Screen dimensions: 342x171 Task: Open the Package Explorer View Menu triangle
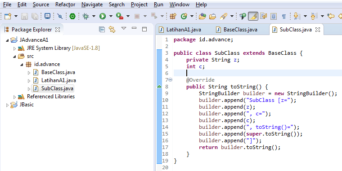(124, 28)
